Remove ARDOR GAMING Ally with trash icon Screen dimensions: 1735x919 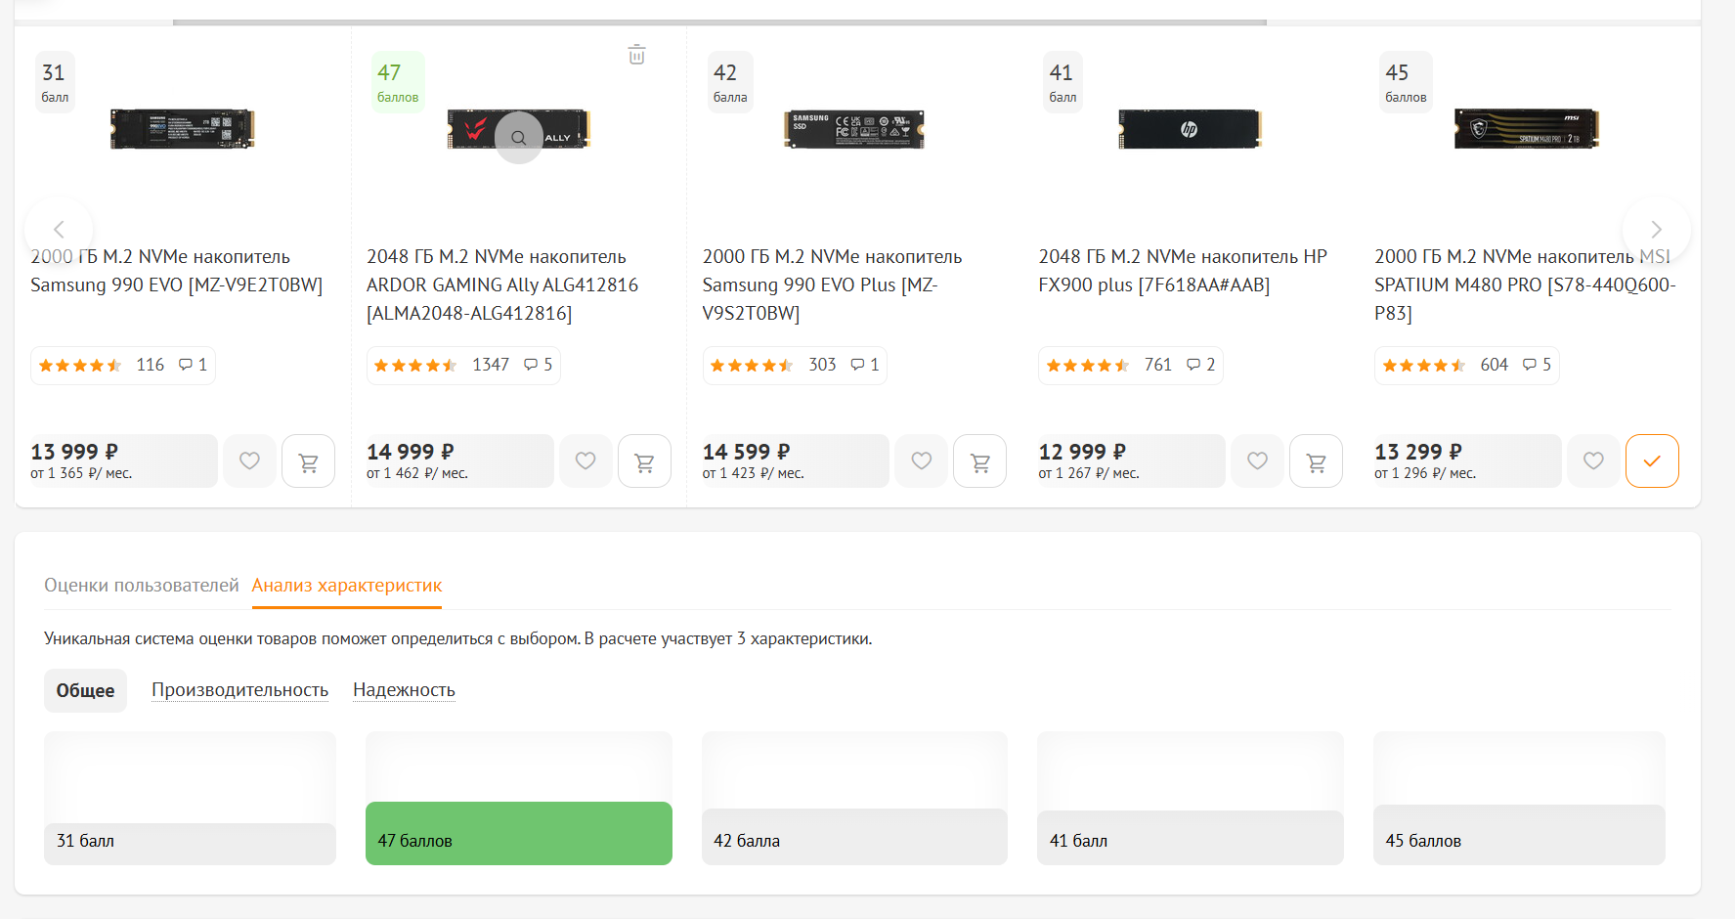(636, 55)
